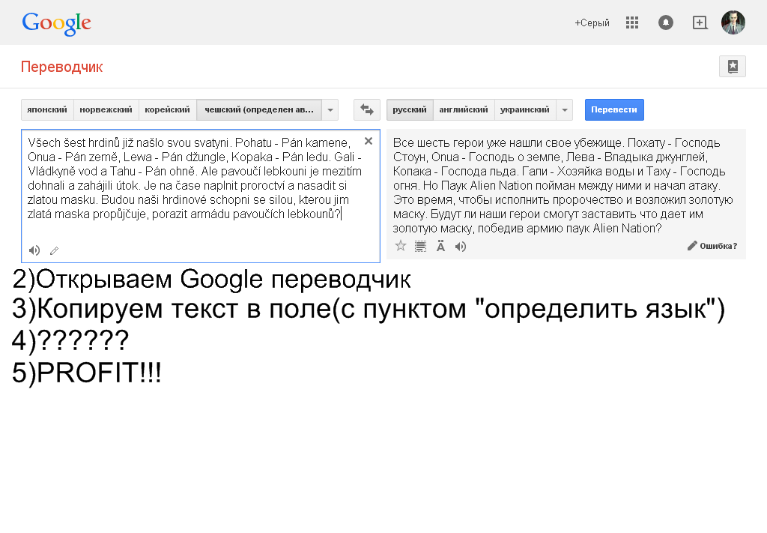The image size is (767, 533).
Task: Open the +Серый profile link
Action: [592, 23]
